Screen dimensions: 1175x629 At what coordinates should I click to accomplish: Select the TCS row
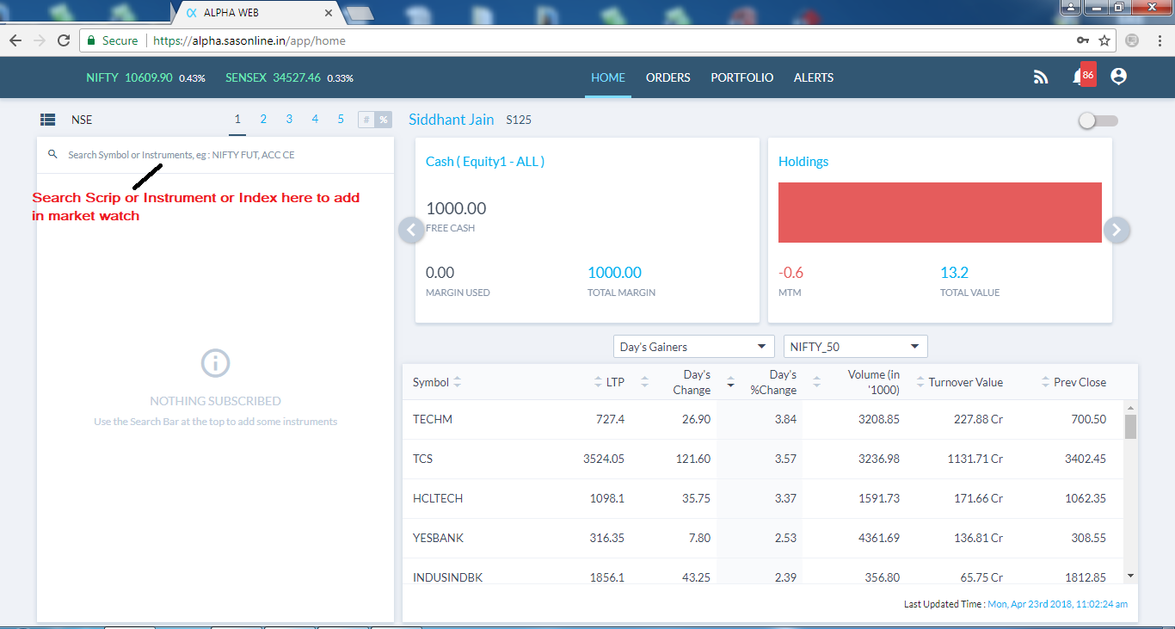[762, 459]
